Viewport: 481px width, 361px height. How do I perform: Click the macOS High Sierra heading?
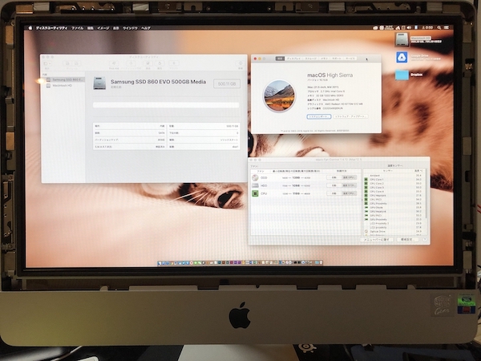pyautogui.click(x=329, y=75)
